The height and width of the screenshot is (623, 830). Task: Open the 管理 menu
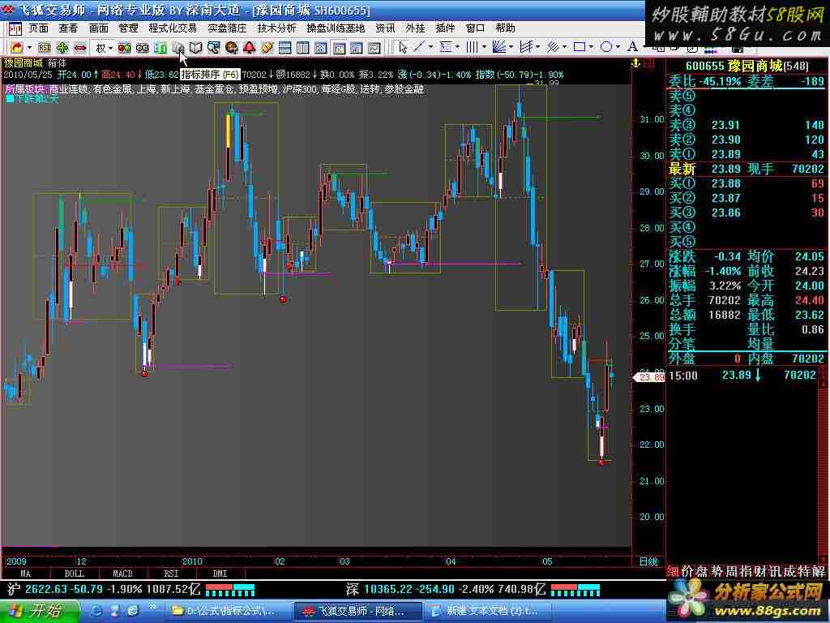coord(129,28)
